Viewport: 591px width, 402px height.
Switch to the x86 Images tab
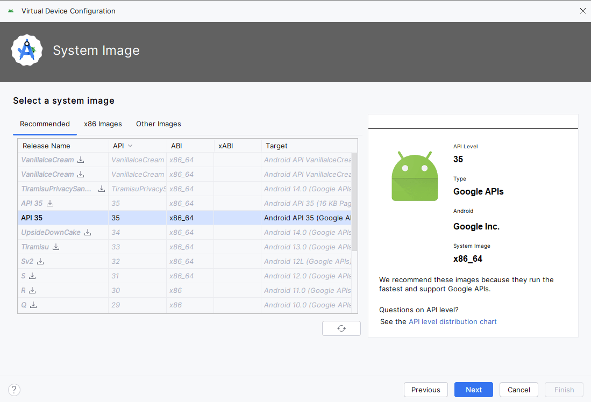tap(103, 124)
